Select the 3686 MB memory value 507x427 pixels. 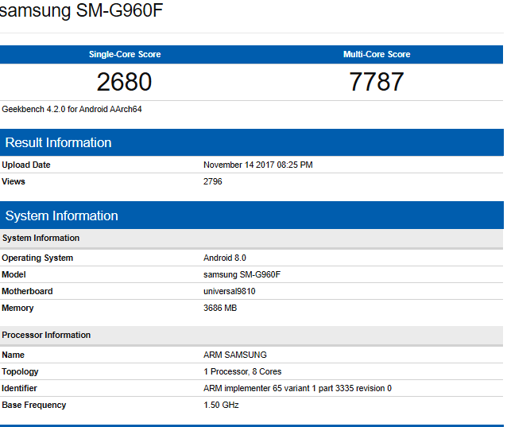click(220, 308)
